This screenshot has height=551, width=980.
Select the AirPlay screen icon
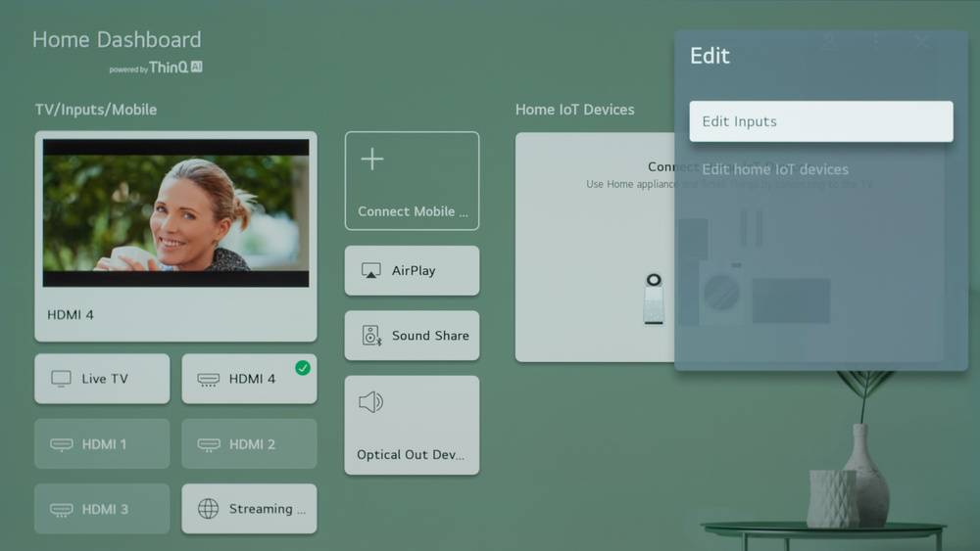(x=371, y=271)
